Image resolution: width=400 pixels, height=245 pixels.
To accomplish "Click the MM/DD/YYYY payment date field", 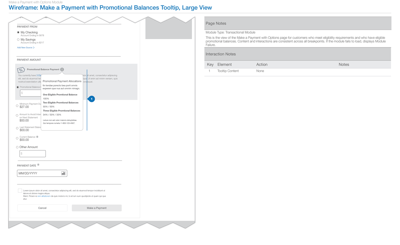I will click(42, 173).
